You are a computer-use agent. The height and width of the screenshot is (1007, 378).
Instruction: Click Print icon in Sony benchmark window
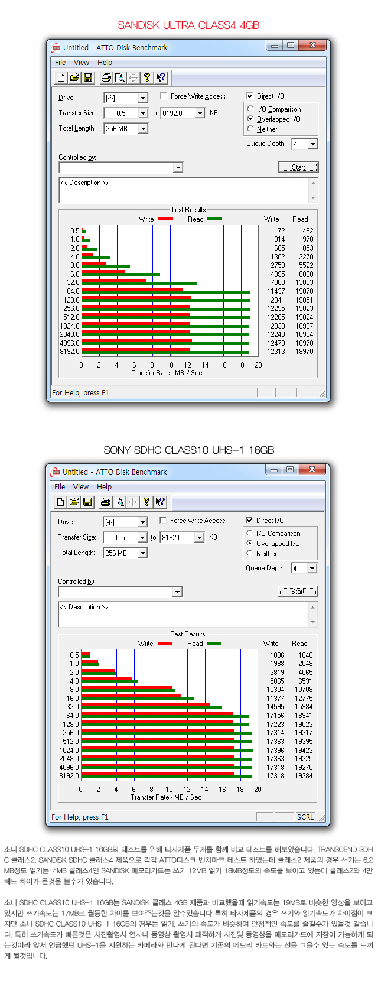pyautogui.click(x=106, y=502)
